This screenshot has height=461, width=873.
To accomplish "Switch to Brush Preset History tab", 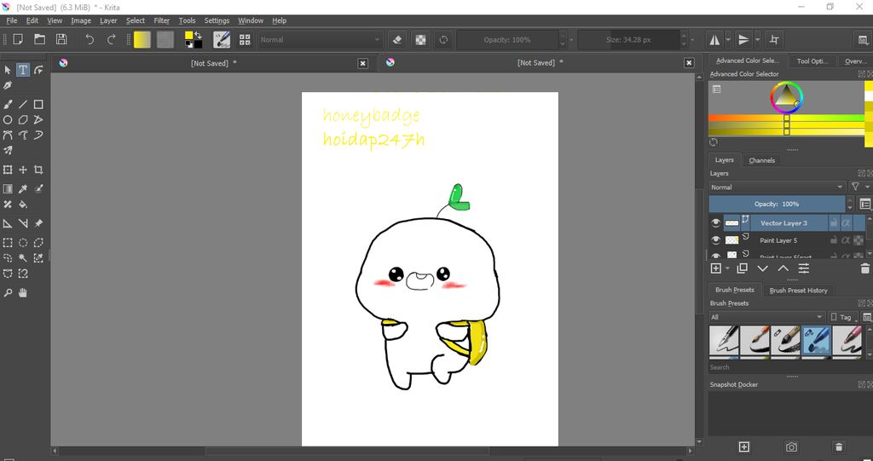I will (798, 290).
